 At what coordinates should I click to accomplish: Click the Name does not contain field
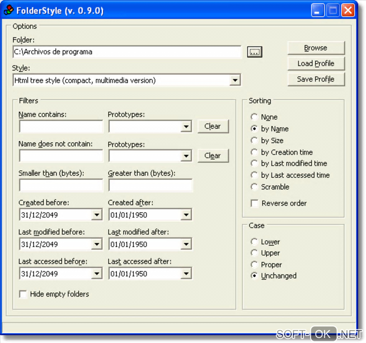tap(61, 156)
